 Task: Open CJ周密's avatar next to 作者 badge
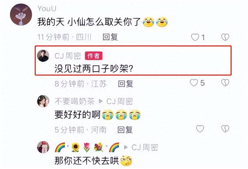point(43,56)
